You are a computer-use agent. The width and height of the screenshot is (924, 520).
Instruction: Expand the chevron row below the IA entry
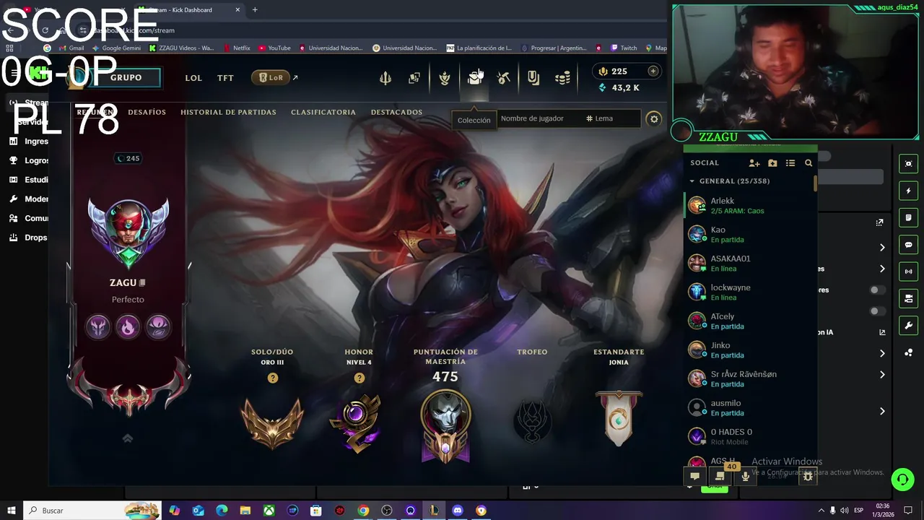[882, 353]
